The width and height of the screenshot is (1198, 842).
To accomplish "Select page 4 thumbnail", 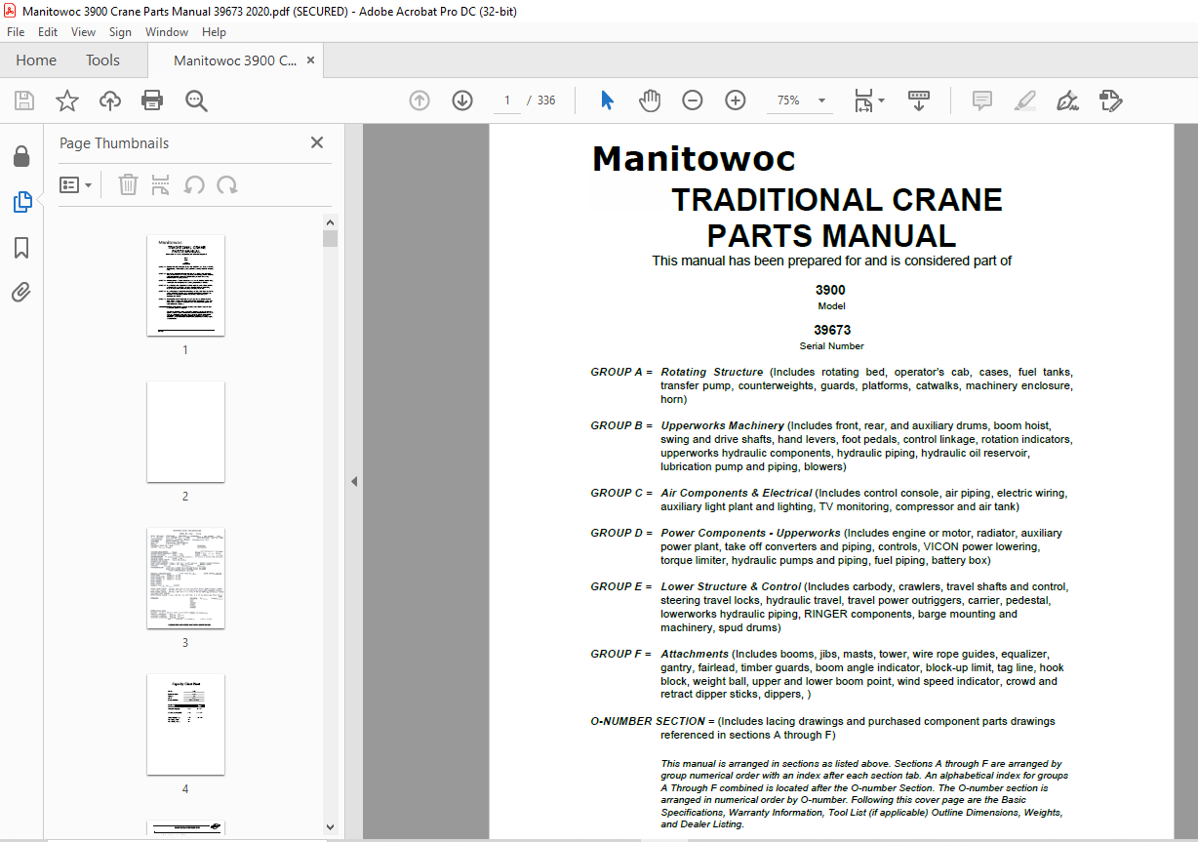I will point(185,724).
